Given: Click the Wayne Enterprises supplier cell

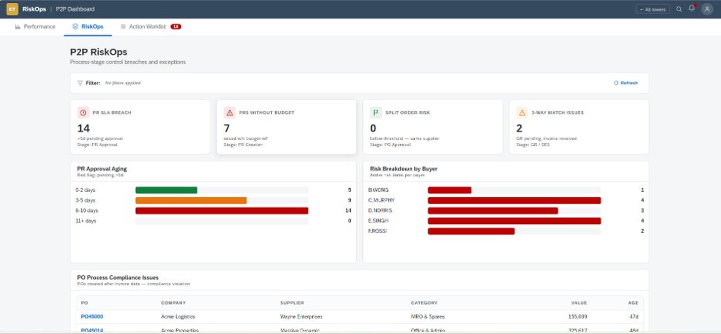Looking at the screenshot, I should point(301,317).
